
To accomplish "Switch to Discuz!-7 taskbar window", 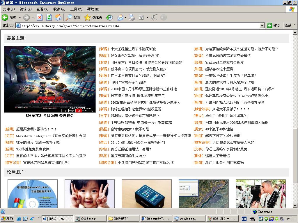I will (x=156, y=219).
